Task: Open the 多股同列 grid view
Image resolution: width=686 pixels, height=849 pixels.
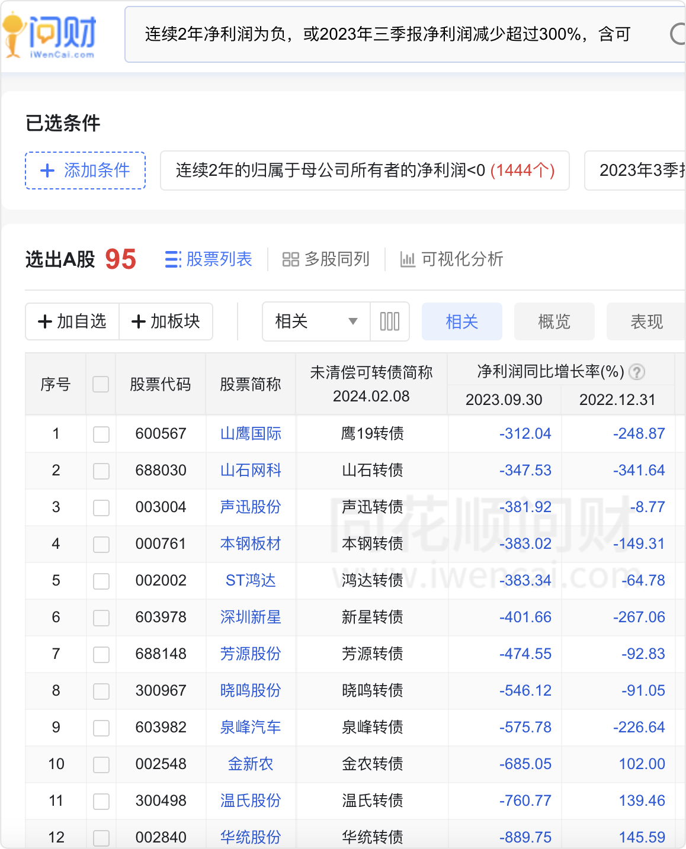Action: point(326,259)
